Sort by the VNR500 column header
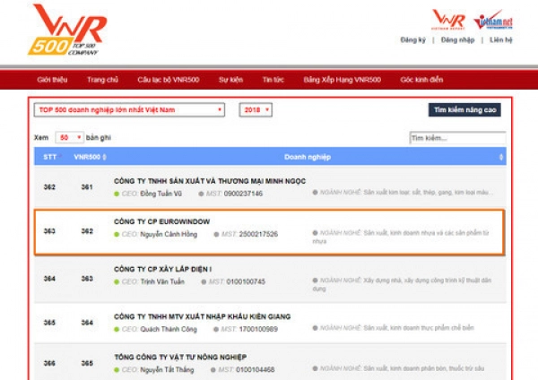Image resolution: width=538 pixels, height=380 pixels. coord(90,157)
